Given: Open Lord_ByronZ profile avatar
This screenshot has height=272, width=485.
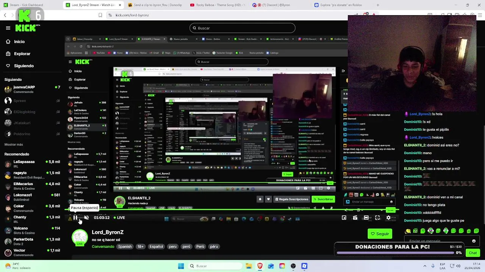Looking at the screenshot, I should (x=80, y=238).
